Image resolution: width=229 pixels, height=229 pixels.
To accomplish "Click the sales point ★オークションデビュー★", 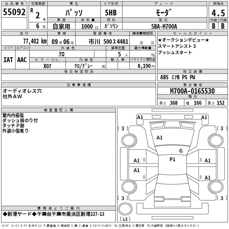I will (183, 40).
